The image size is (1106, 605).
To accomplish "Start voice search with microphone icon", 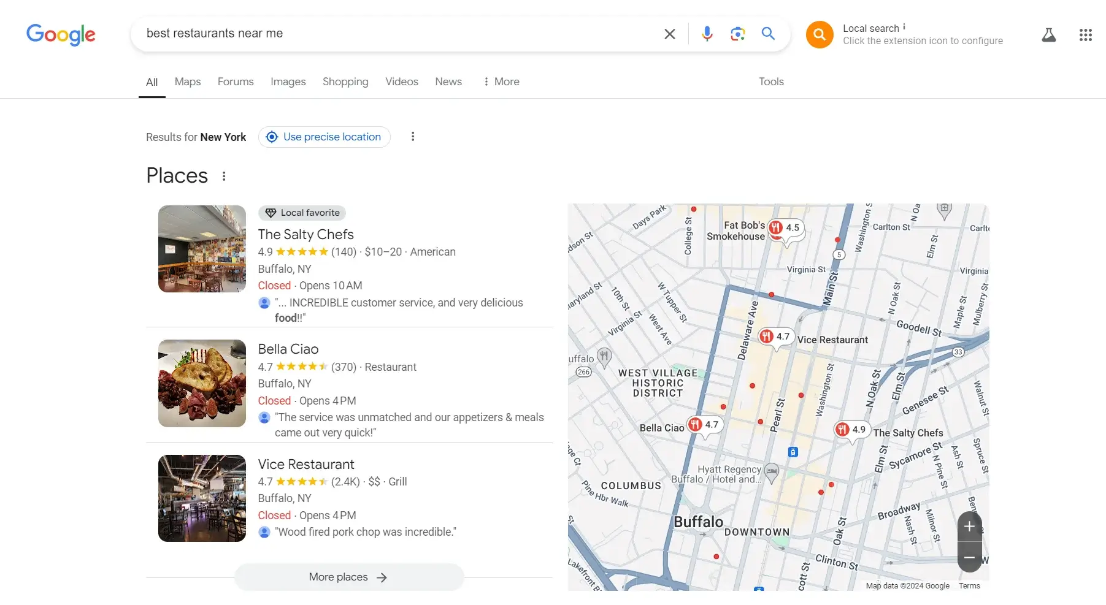I will tap(707, 34).
